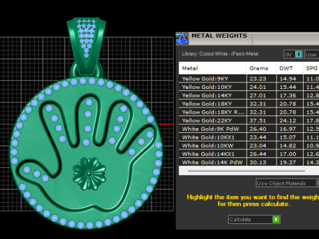Select the White Gold:9K PdW row
This screenshot has height=239, width=319.
[249, 129]
